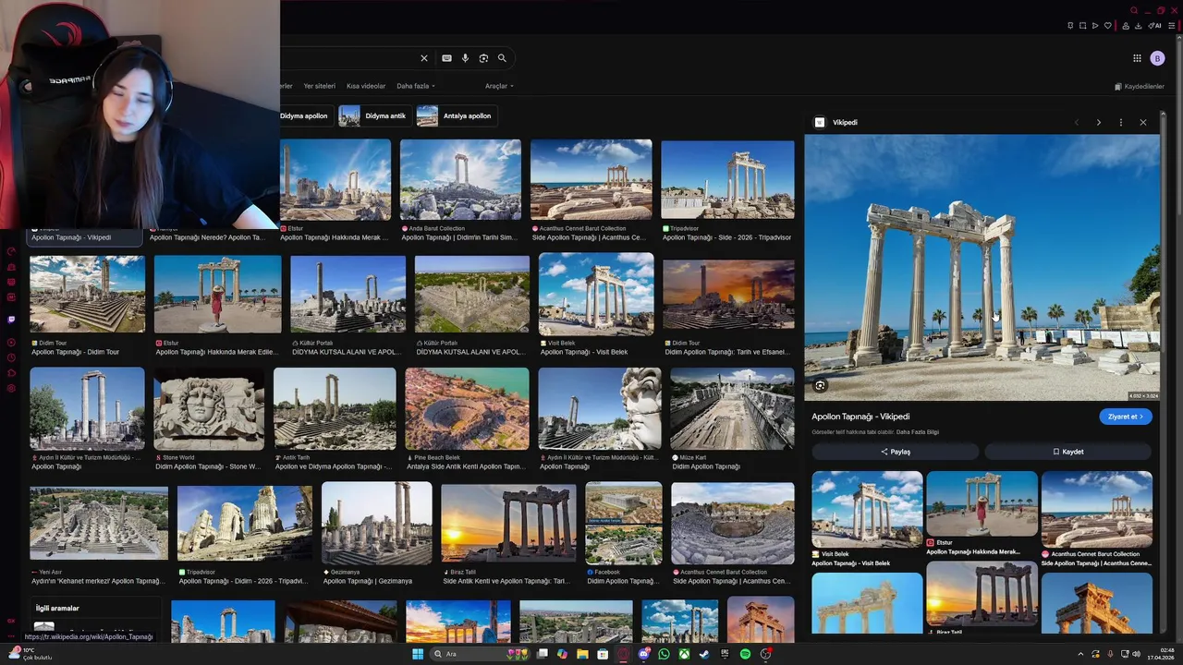The image size is (1183, 665).
Task: Select the Didyma apollon suggestion chip
Action: click(304, 116)
